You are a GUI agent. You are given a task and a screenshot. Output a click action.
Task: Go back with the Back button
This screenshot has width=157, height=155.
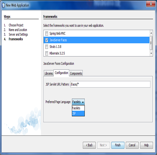click(89, 145)
